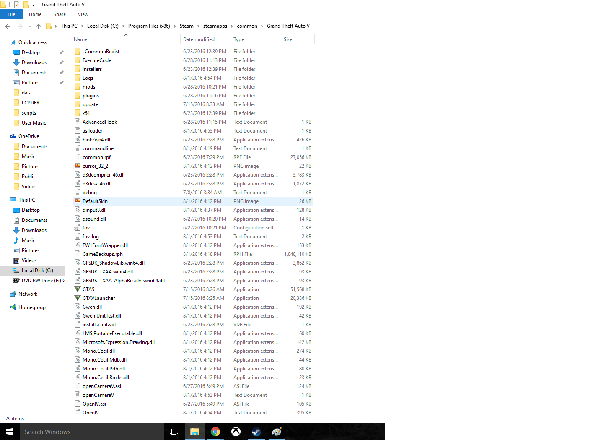Click the Forward navigation arrow
This screenshot has width=601, height=440.
pos(20,26)
